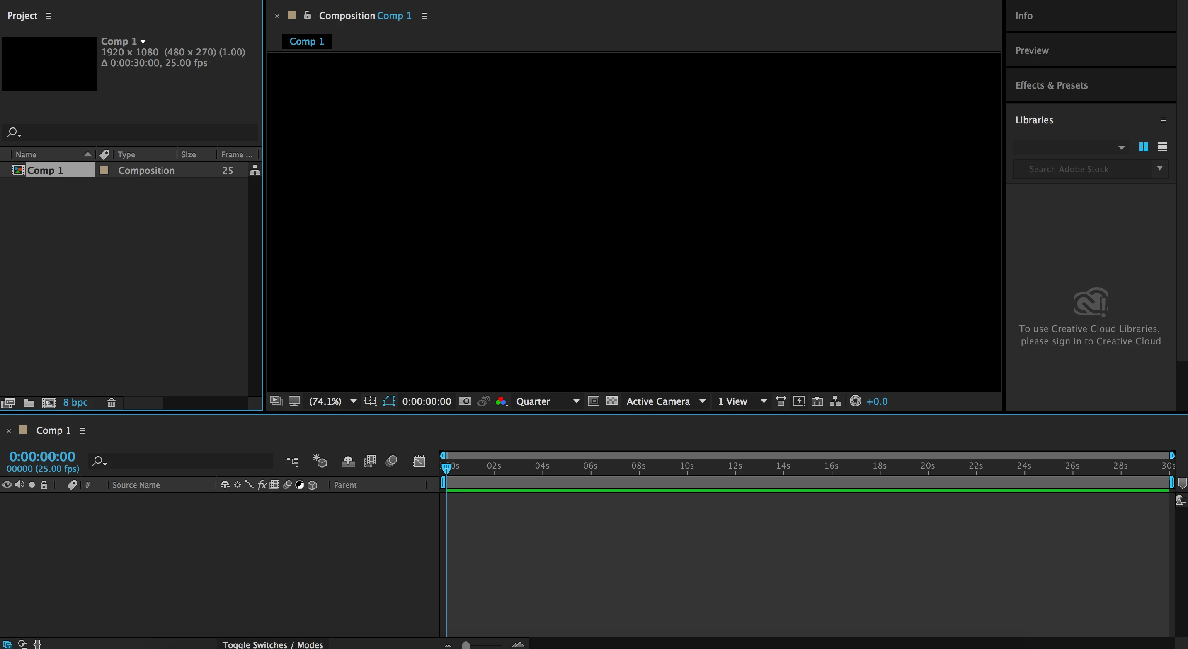This screenshot has width=1188, height=649.
Task: Open the Graph Editor in timeline
Action: (419, 461)
